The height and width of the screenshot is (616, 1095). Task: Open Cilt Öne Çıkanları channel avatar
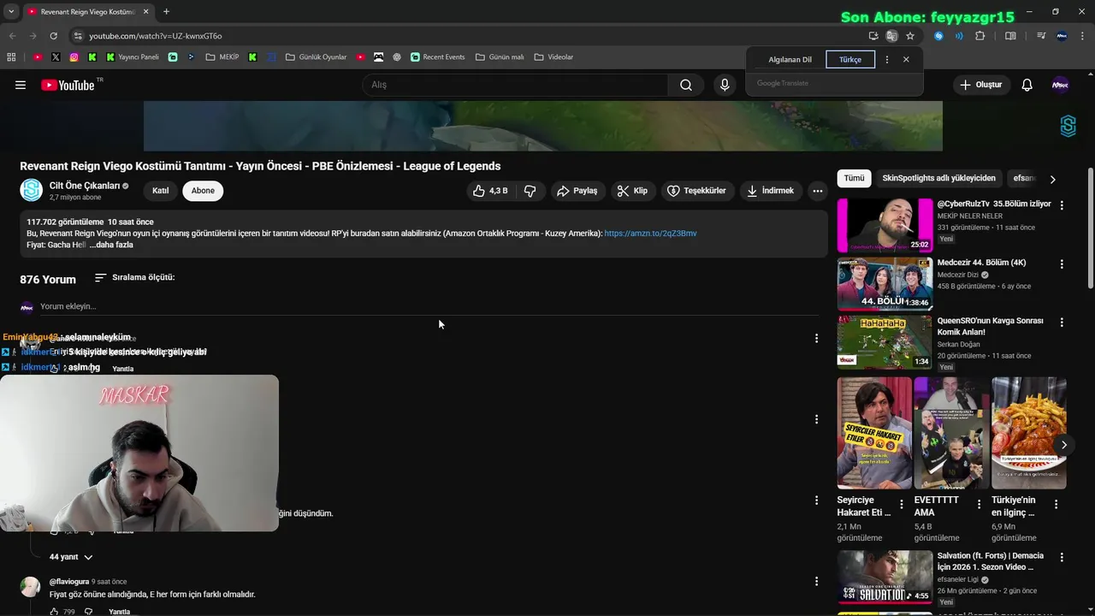(32, 190)
